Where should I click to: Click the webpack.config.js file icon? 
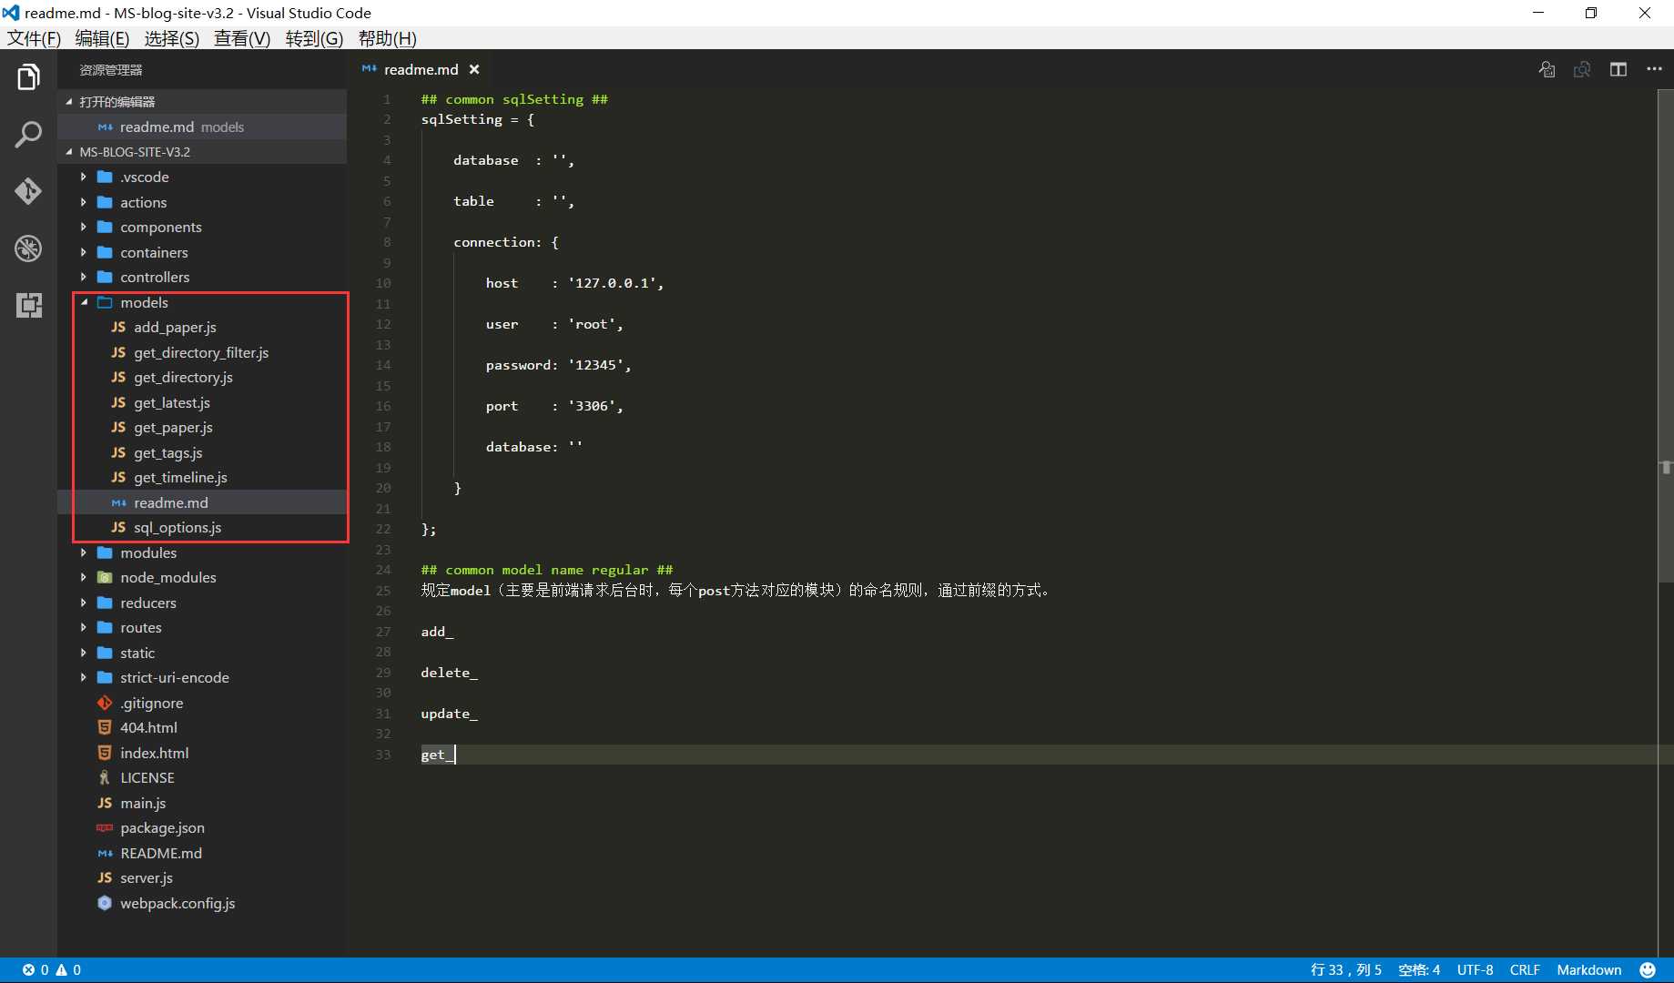pyautogui.click(x=105, y=903)
